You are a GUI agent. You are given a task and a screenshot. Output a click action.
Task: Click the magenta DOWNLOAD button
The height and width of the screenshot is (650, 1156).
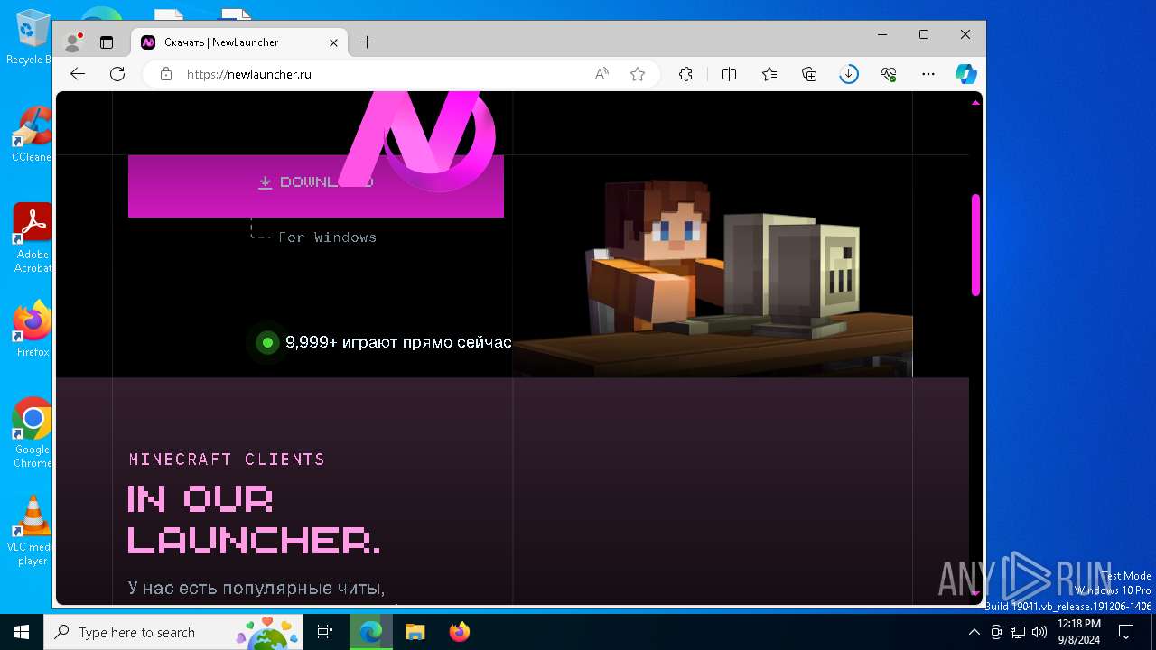pyautogui.click(x=315, y=185)
